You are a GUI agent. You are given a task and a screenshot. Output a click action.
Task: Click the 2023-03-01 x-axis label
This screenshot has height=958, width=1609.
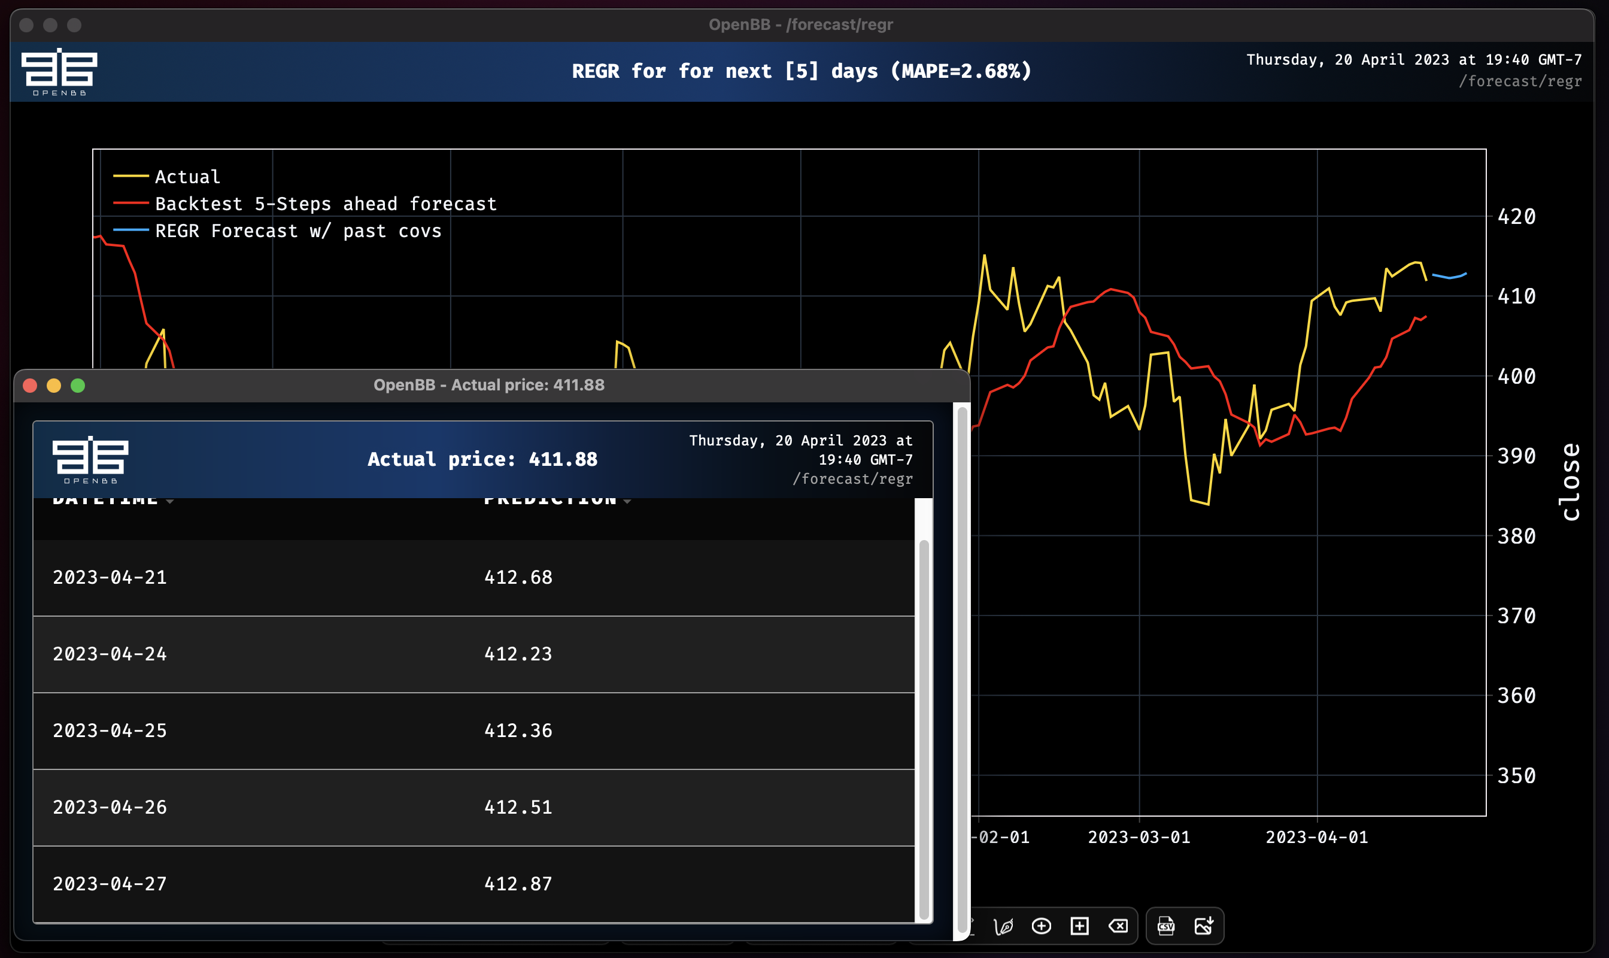click(1139, 837)
